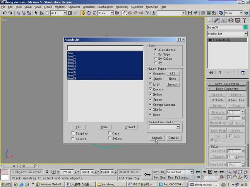This screenshot has height=188, width=250.
Task: Open the Display panel tab icon
Action: tap(238, 20)
